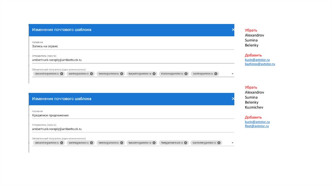The image size is (332, 186).
Task: Select kuzmichev@avtotor.ru chip label
Action: (x=204, y=143)
